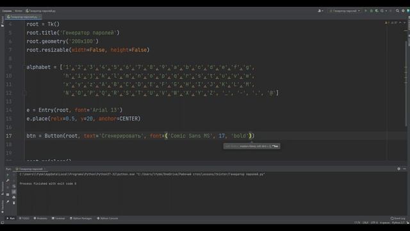Click the UTF-8 encoding status bar entry
410x231 pixels.
point(374,223)
